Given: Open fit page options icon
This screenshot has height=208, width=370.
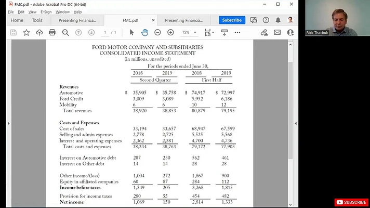Looking at the screenshot, I should point(209,32).
